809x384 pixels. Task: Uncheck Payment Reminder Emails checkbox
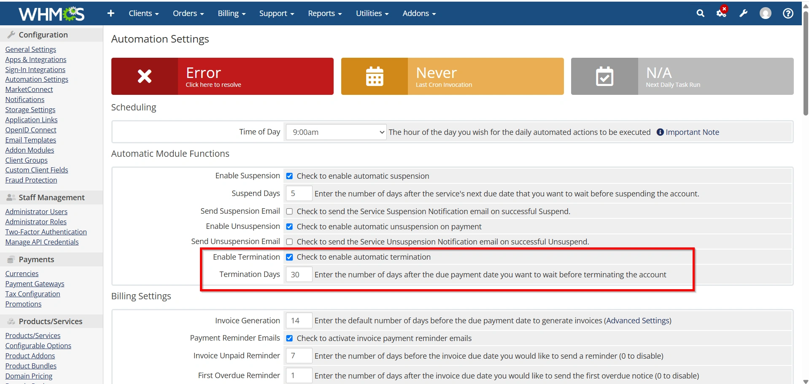pos(289,338)
